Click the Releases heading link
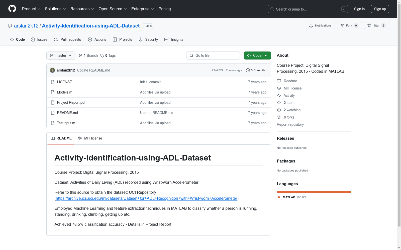Viewport: 401px width, 250px height. coord(285,138)
